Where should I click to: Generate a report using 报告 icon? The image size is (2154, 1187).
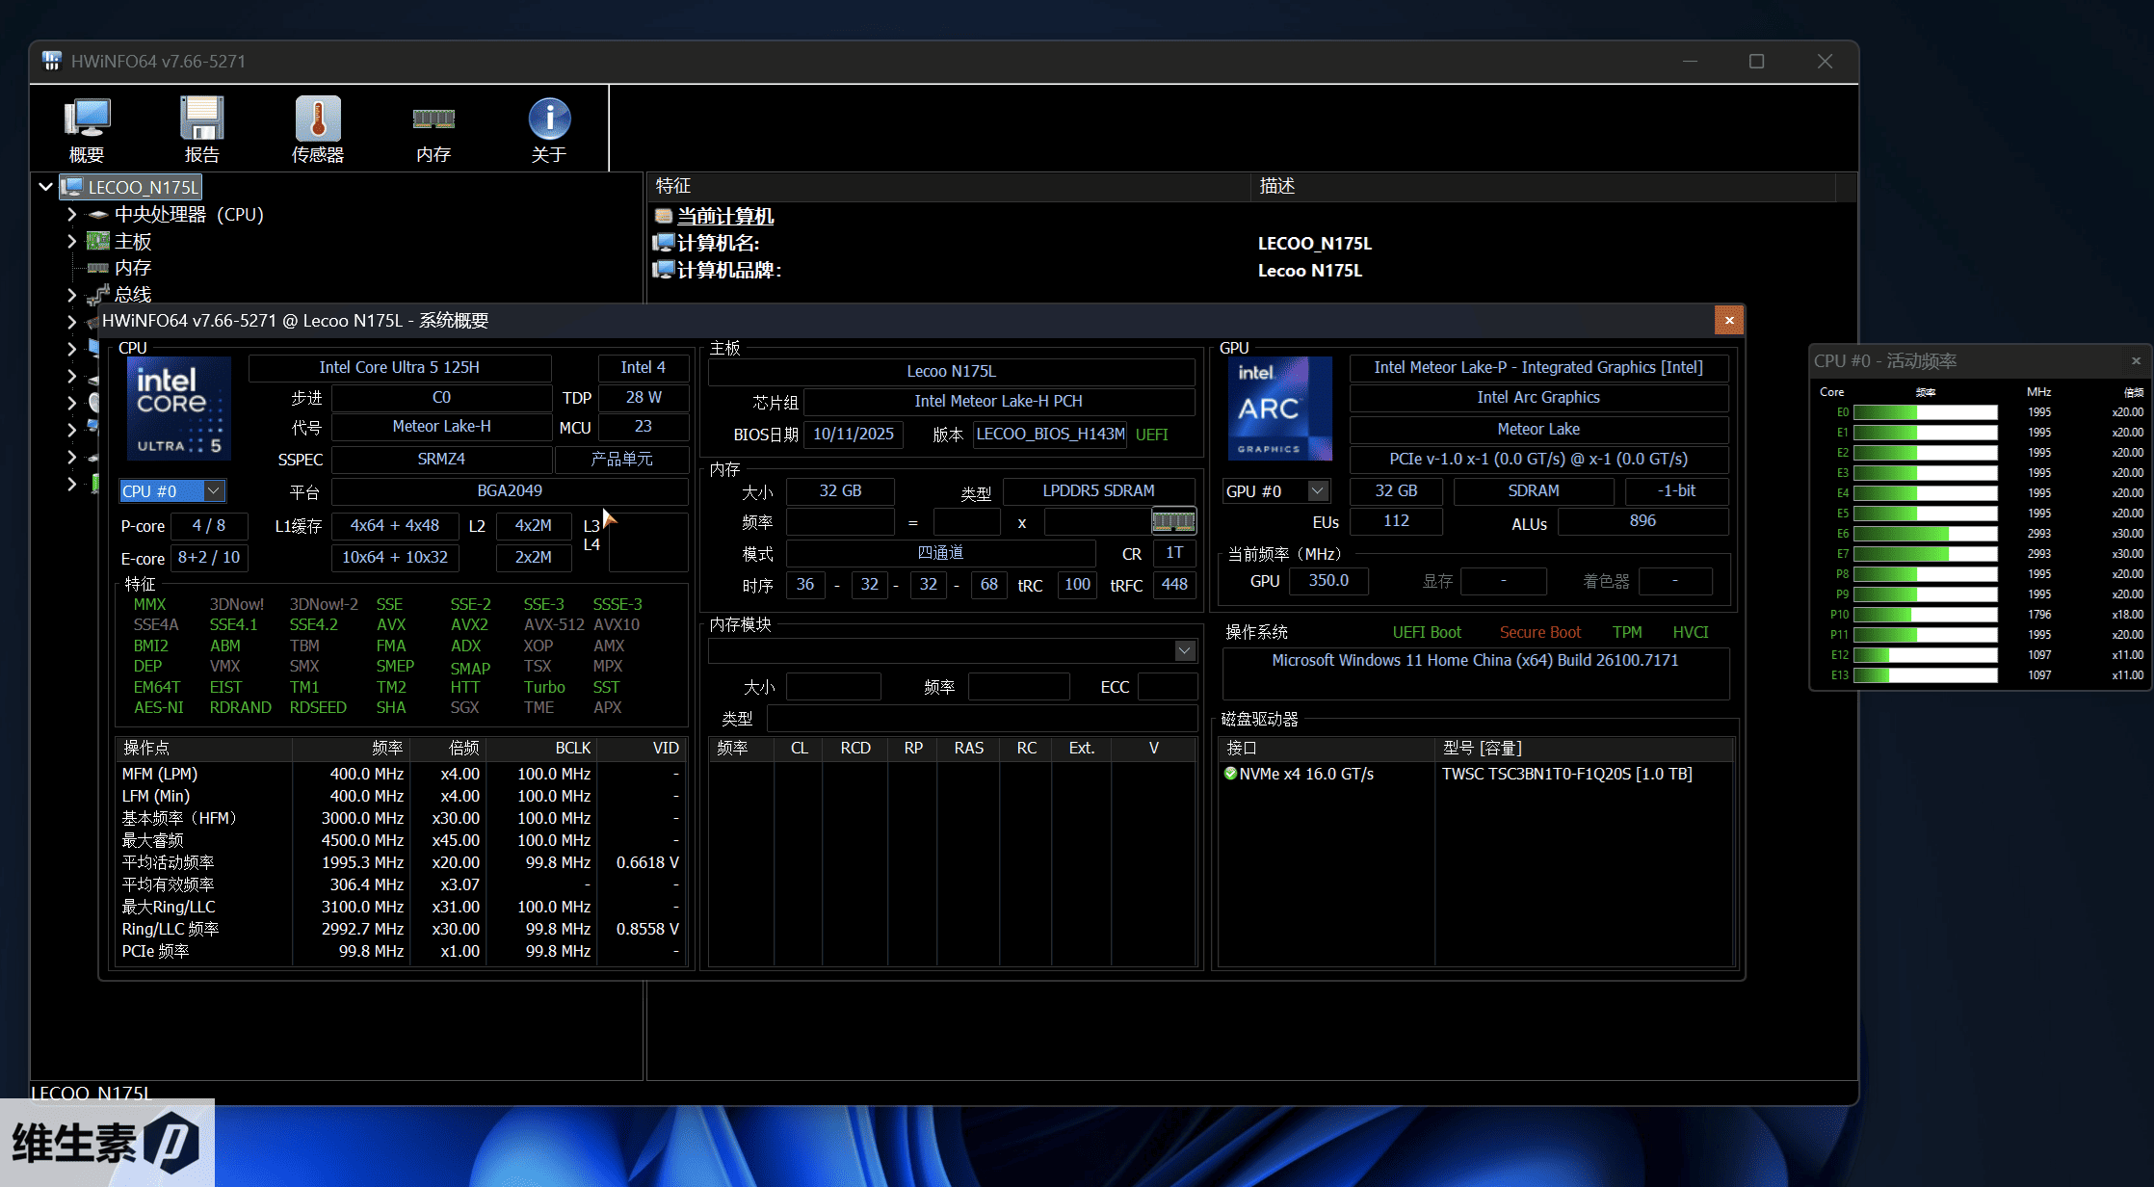tap(201, 128)
